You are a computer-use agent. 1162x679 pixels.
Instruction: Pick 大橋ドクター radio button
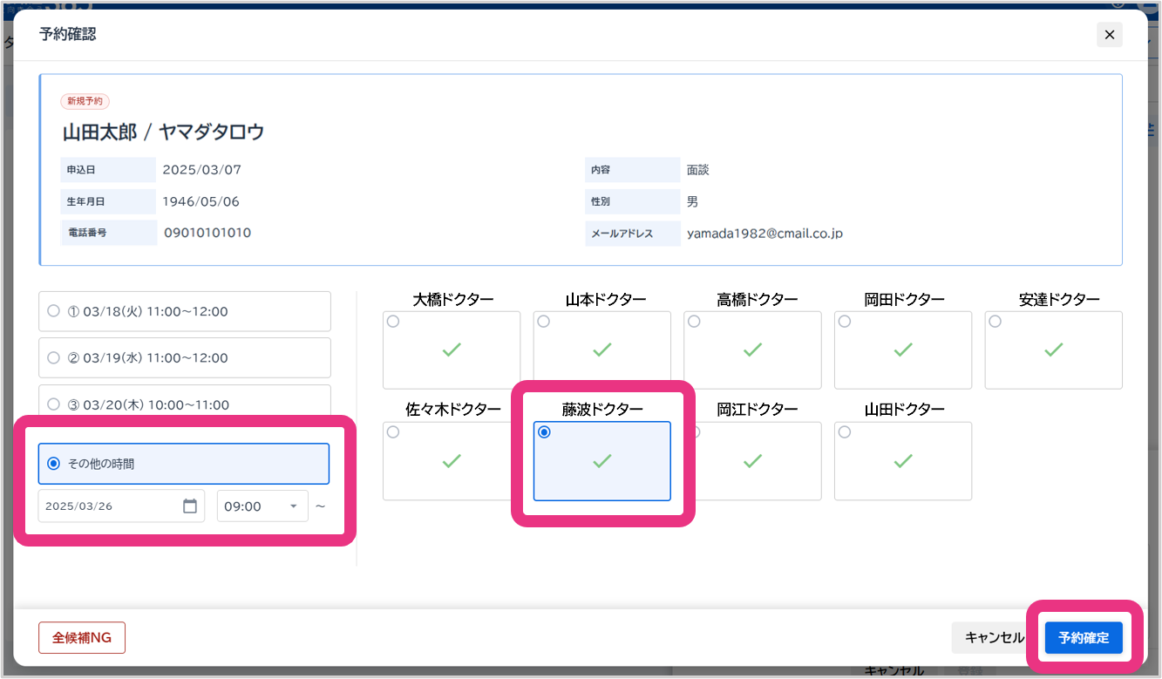393,322
